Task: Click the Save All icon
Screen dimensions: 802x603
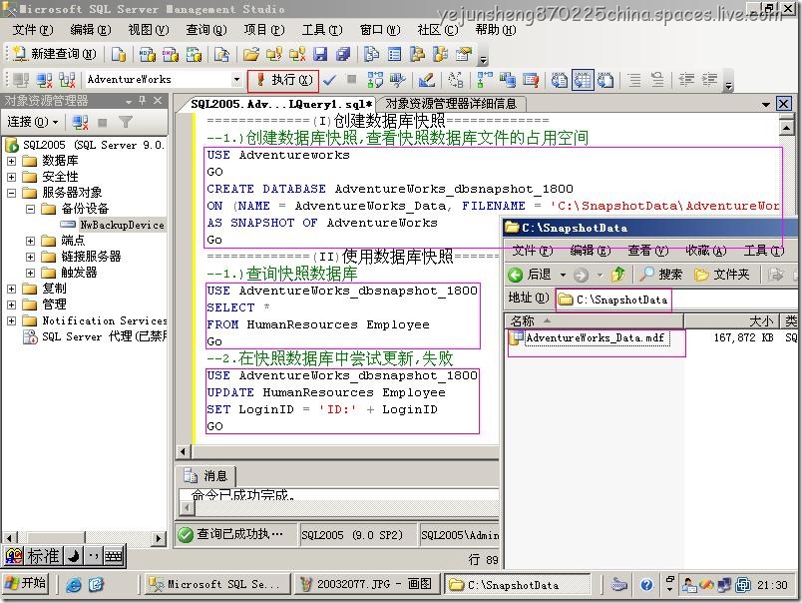Action: click(x=343, y=54)
